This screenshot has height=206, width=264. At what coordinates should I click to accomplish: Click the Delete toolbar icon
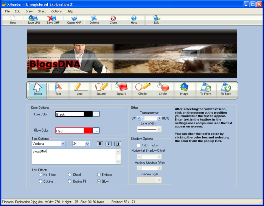click(x=94, y=20)
